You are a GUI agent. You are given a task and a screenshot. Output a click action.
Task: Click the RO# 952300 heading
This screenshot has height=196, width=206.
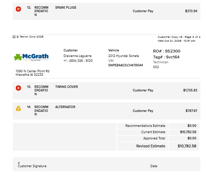pos(166,51)
